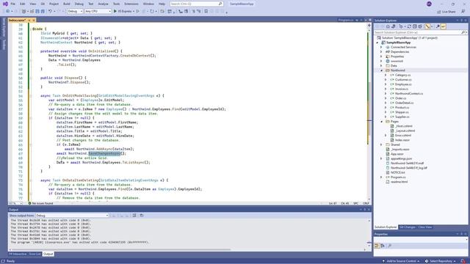Expand the Shared folder node
This screenshot has height=264, width=470.
coord(382,144)
